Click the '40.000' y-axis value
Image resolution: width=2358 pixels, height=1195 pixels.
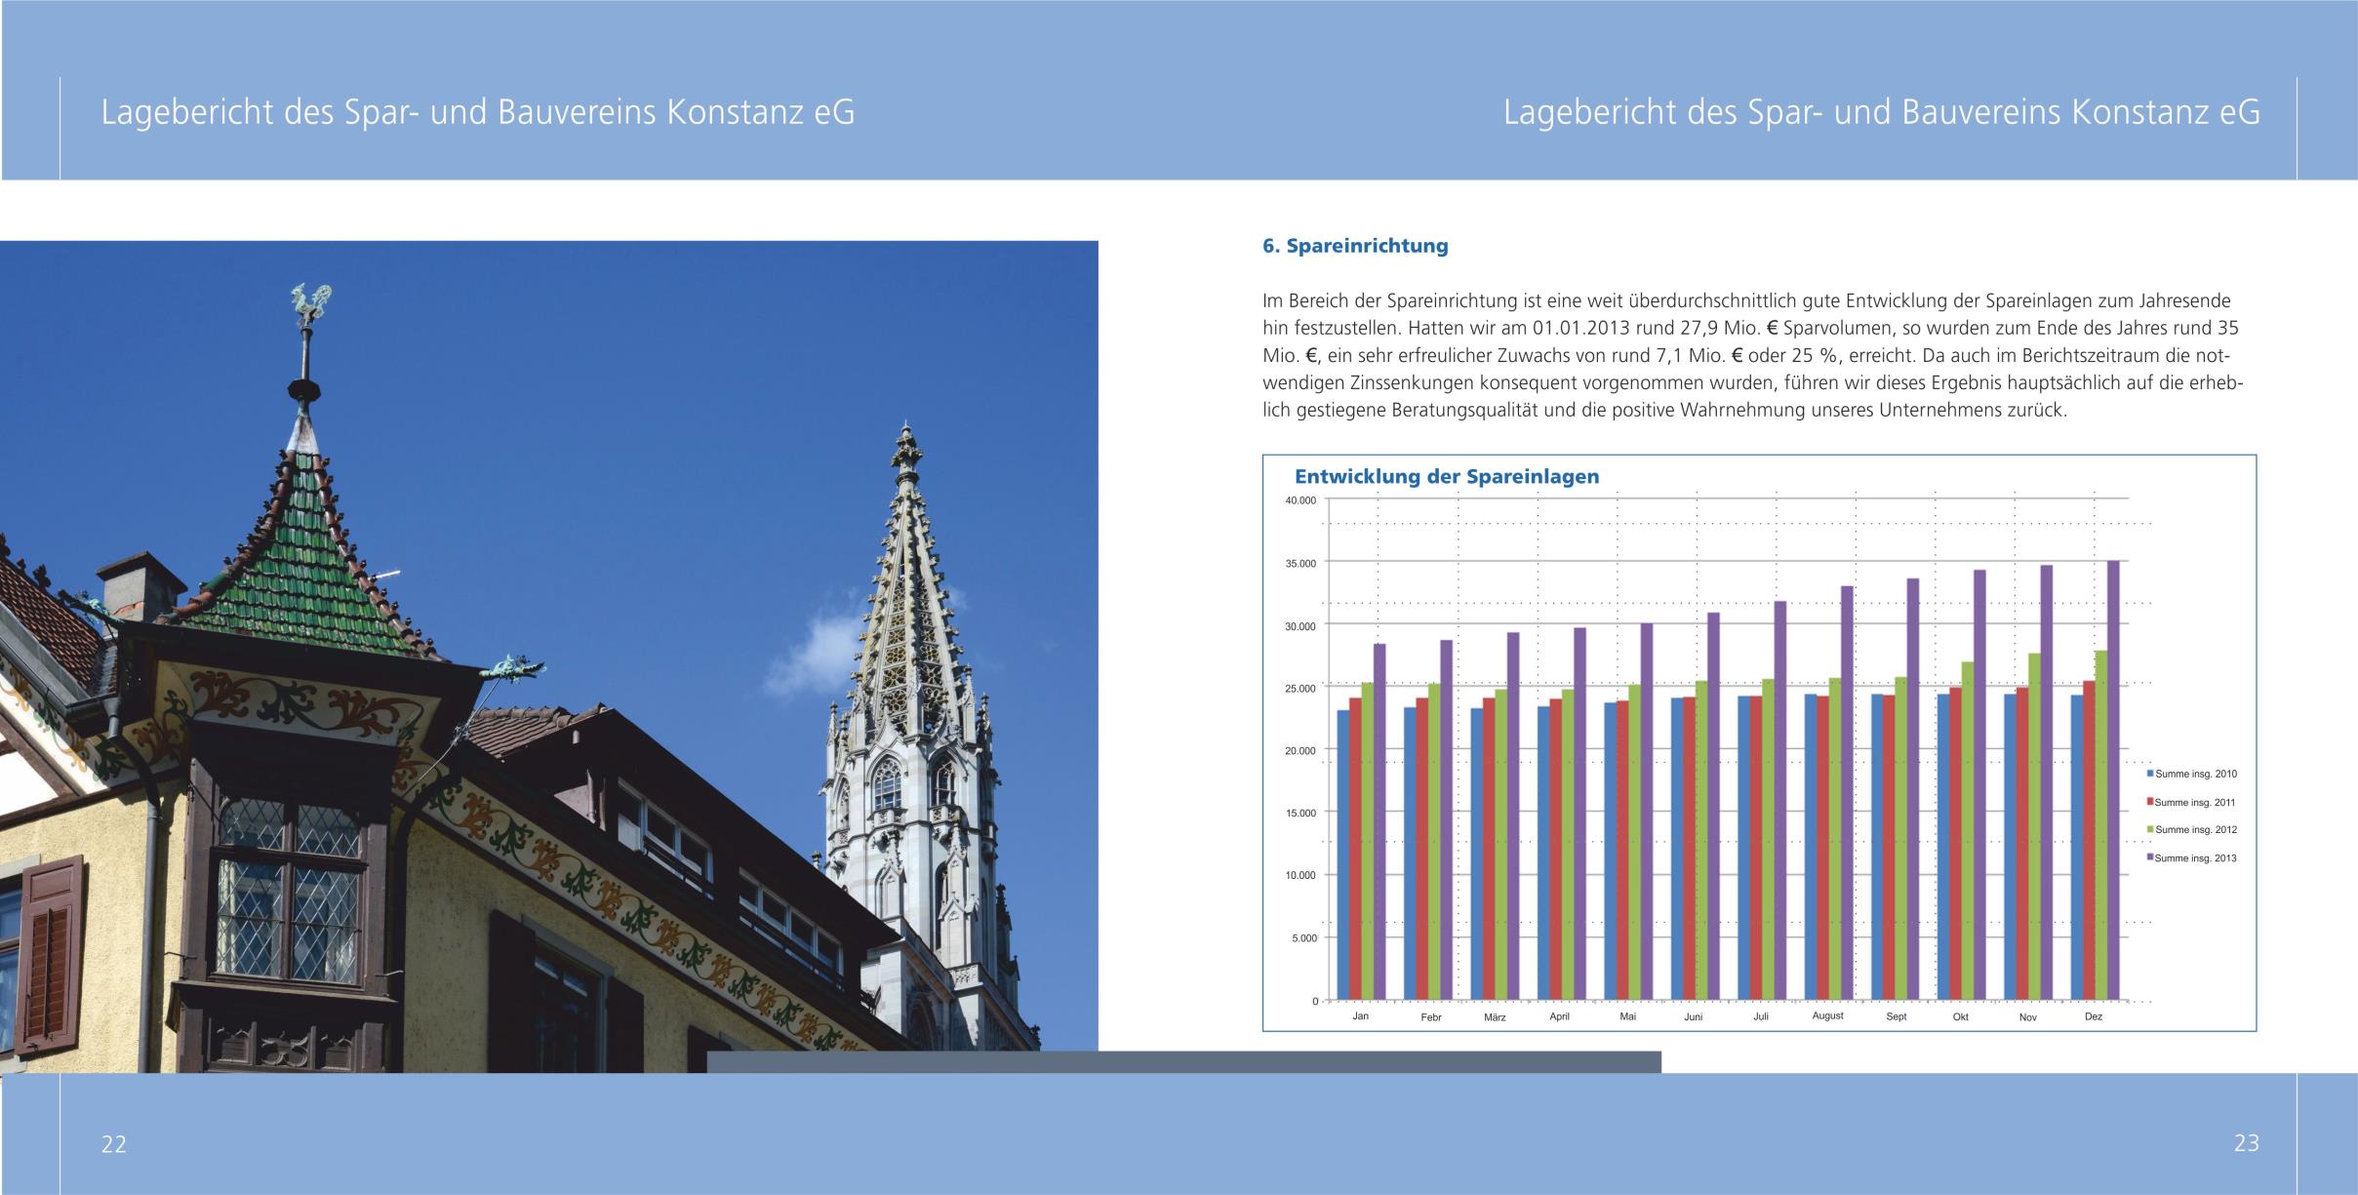(1300, 500)
